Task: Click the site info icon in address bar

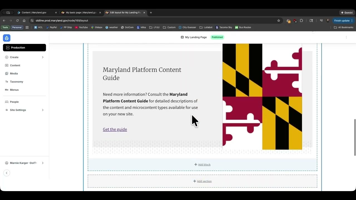Action: [32, 21]
